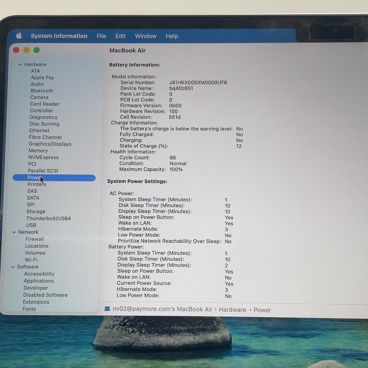Image resolution: width=368 pixels, height=368 pixels.
Task: Select NVMExpress in the sidebar
Action: coord(43,157)
